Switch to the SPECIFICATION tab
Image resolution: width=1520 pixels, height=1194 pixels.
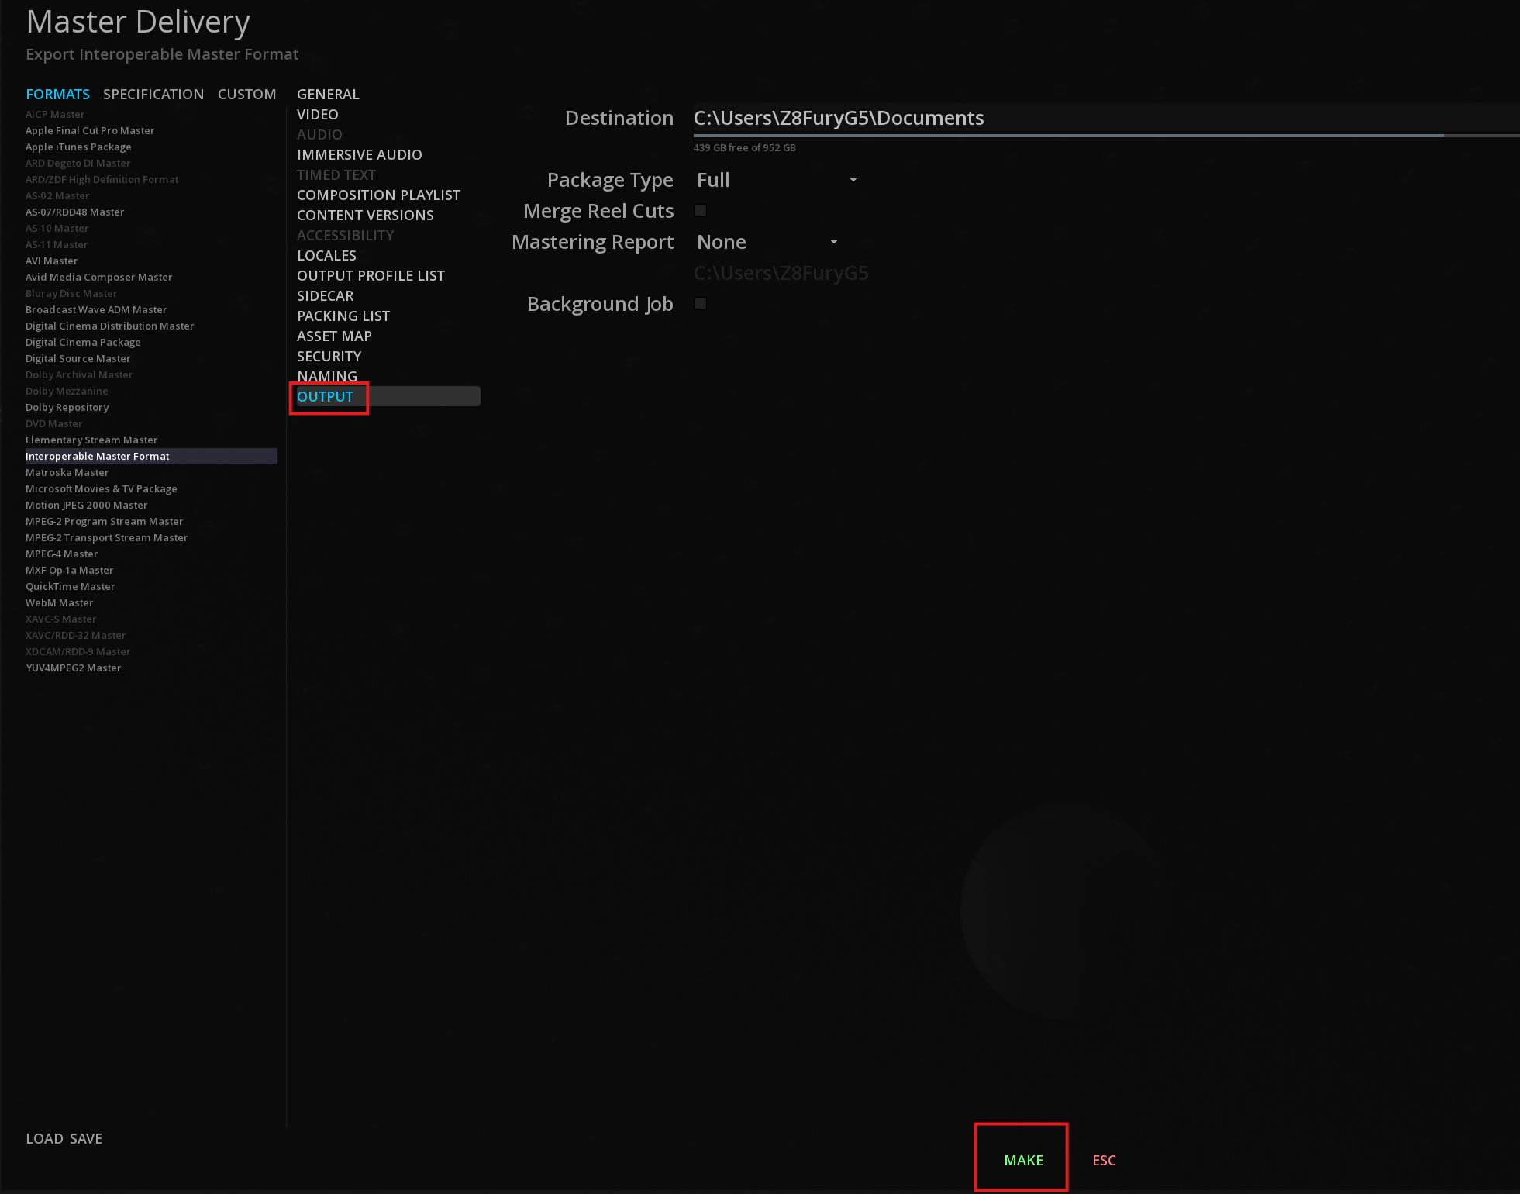coord(153,94)
